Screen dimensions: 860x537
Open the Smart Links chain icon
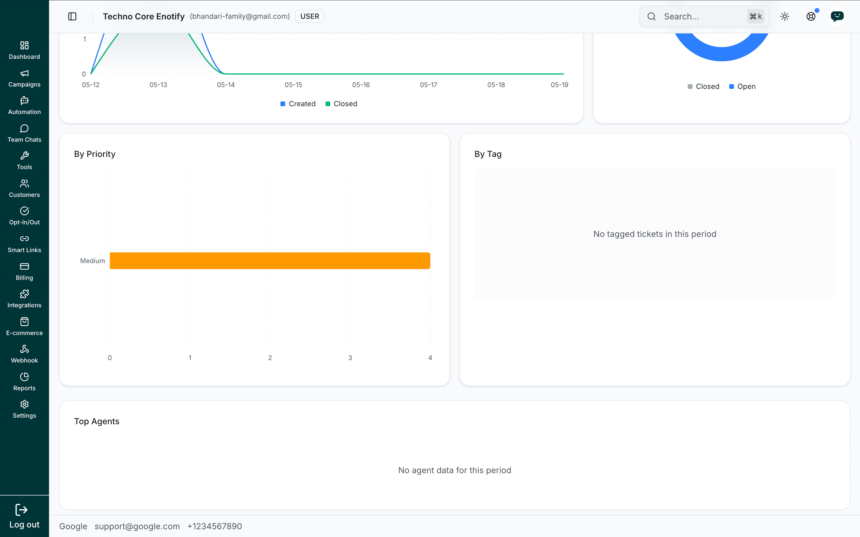(24, 239)
